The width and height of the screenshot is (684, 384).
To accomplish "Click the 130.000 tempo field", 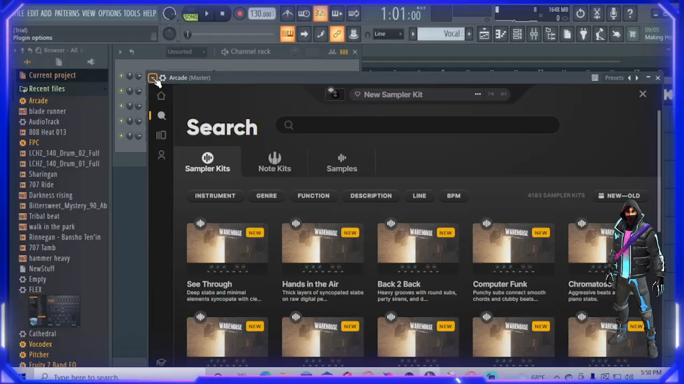I will click(261, 14).
